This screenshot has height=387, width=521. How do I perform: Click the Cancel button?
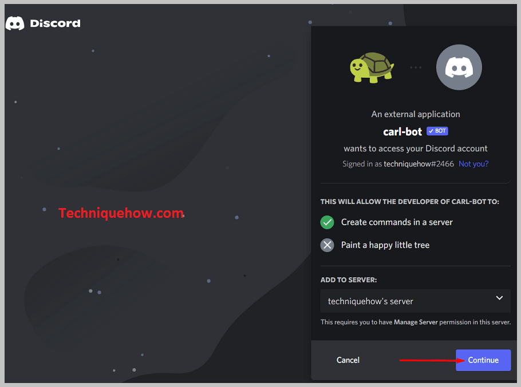[x=348, y=360]
